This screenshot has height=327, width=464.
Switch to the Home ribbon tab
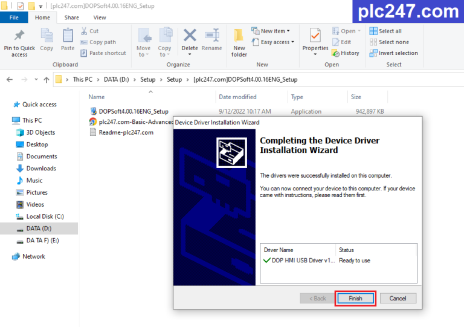tap(42, 18)
